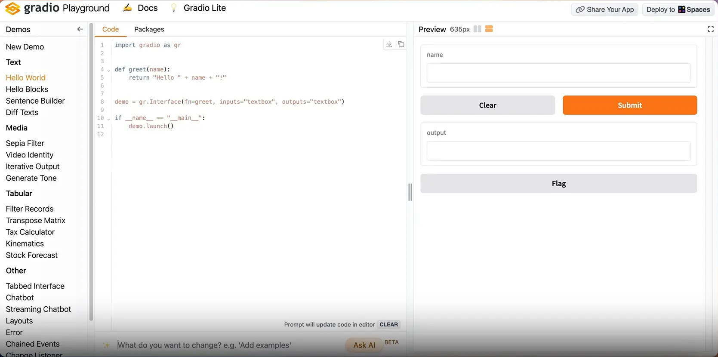Image resolution: width=718 pixels, height=357 pixels.
Task: Open the Hello World demo
Action: coord(26,78)
